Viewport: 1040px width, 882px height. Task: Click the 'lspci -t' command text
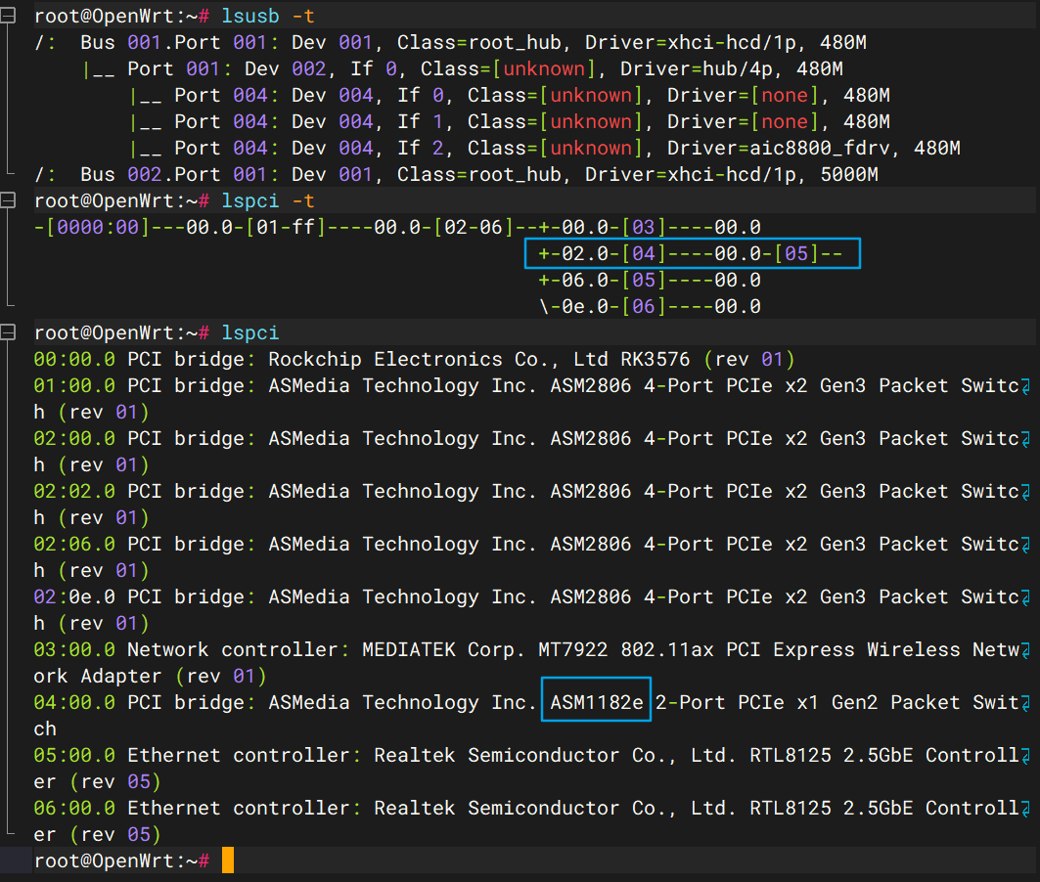(268, 200)
